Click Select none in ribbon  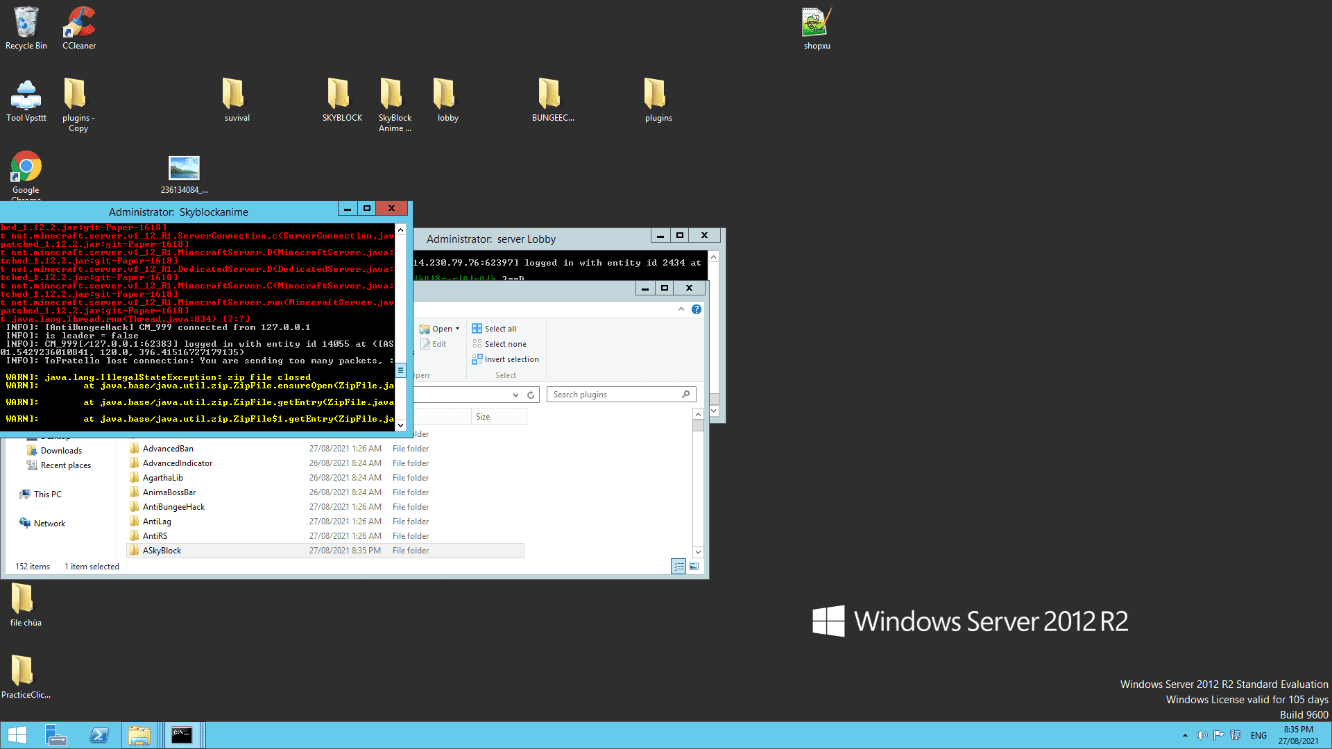pos(499,344)
